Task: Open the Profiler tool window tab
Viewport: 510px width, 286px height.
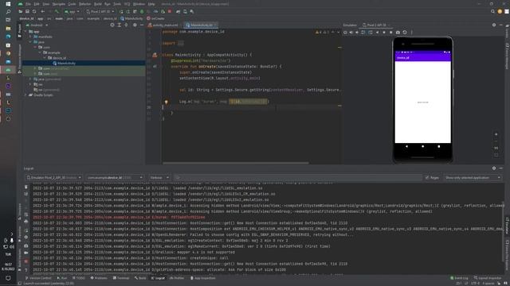Action: tap(177, 278)
